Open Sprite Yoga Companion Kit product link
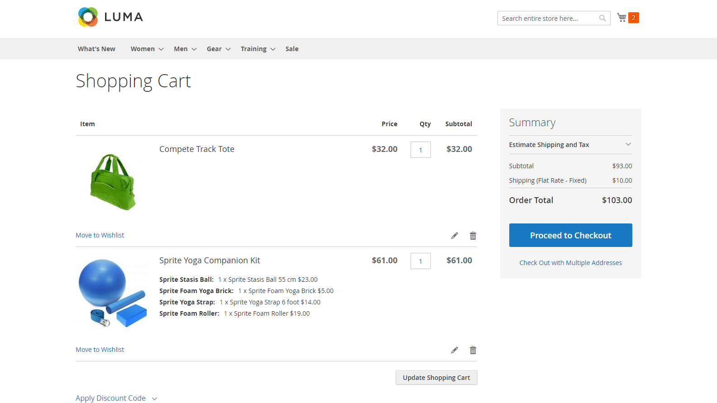The width and height of the screenshot is (717, 403). point(210,261)
